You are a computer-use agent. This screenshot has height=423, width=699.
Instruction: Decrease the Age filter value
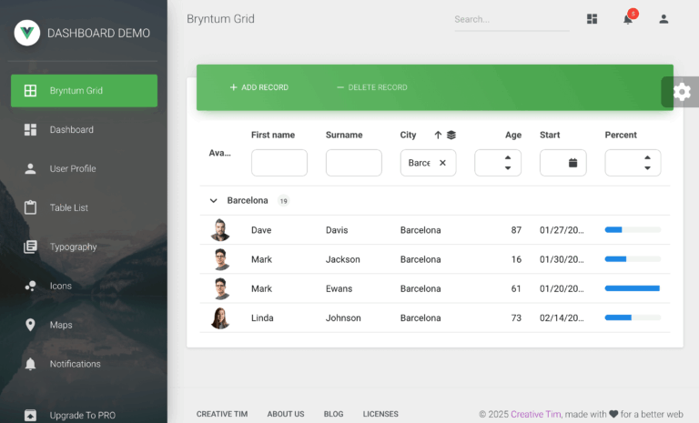pyautogui.click(x=508, y=168)
